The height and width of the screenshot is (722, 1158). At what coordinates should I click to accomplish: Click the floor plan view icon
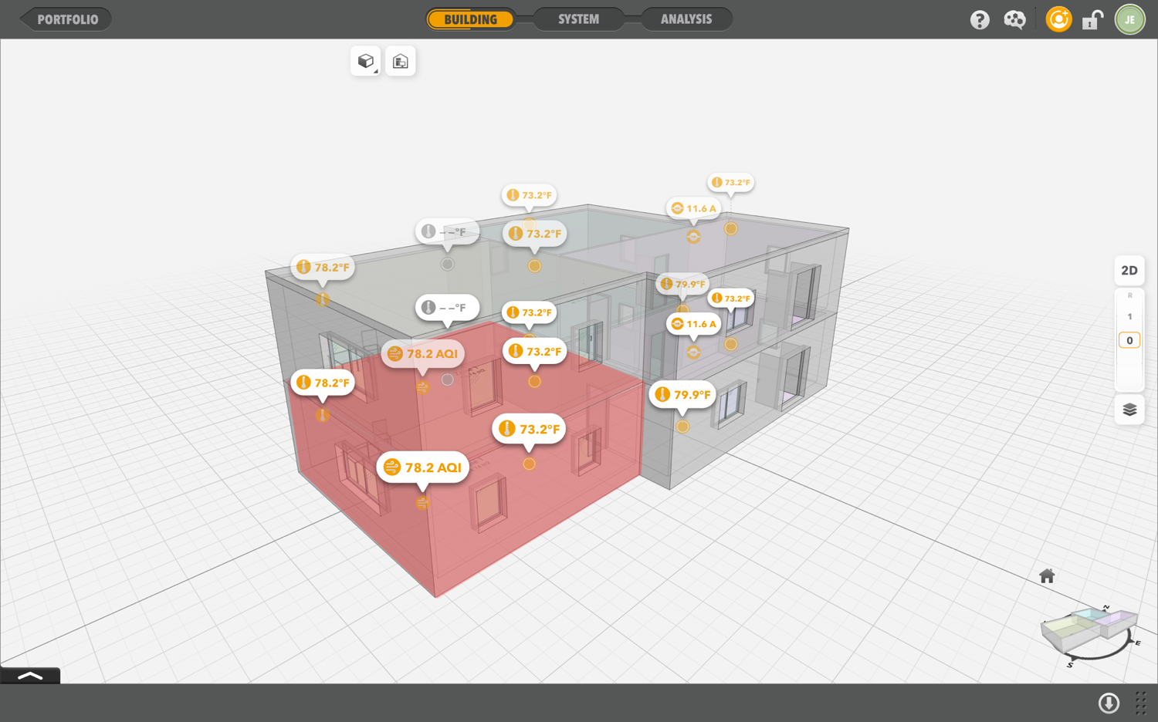pos(400,62)
